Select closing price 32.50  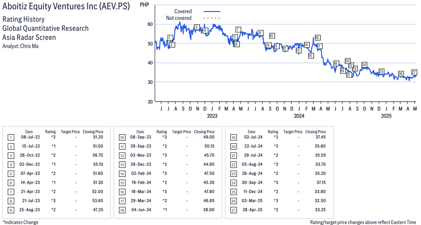click(320, 201)
